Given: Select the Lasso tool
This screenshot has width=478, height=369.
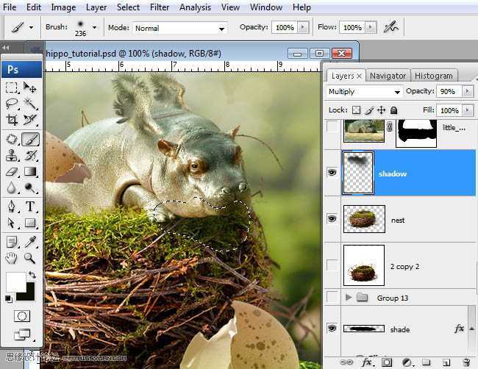Looking at the screenshot, I should pyautogui.click(x=13, y=104).
